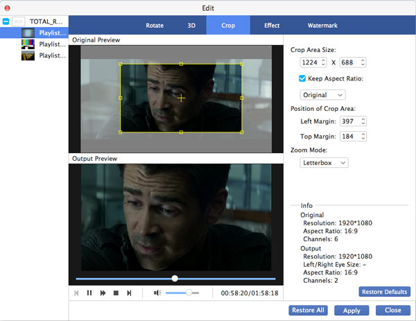
Task: Select the first Playlist thumbnail
Action: 28,33
